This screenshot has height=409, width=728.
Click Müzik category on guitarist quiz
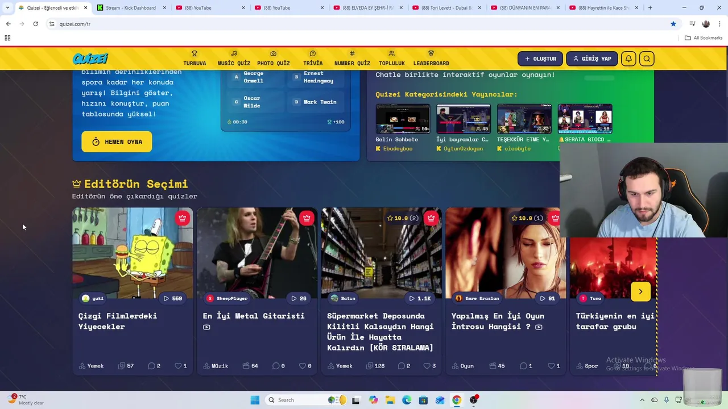(216, 366)
